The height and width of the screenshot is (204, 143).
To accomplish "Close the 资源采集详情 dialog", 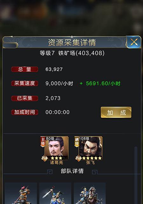I will coord(134,42).
